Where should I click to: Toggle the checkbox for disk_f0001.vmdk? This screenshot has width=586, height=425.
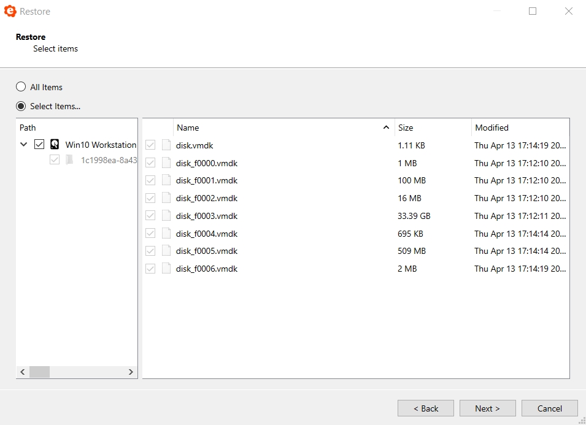pyautogui.click(x=150, y=180)
